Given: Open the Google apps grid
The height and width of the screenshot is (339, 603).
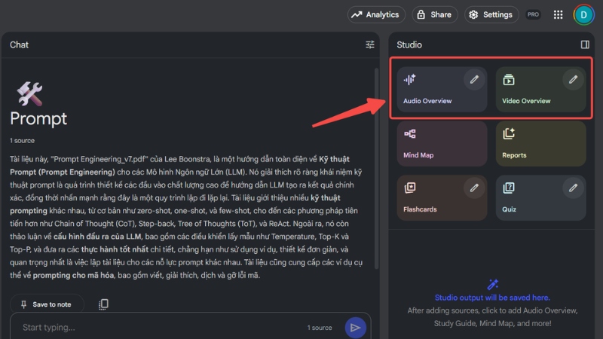Looking at the screenshot, I should click(x=558, y=14).
